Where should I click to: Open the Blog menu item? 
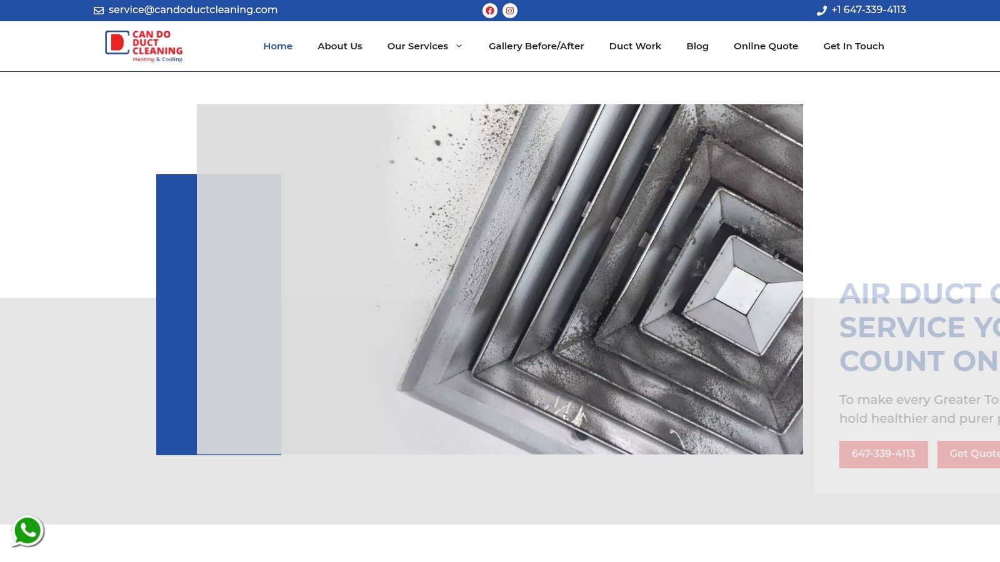[x=697, y=46]
